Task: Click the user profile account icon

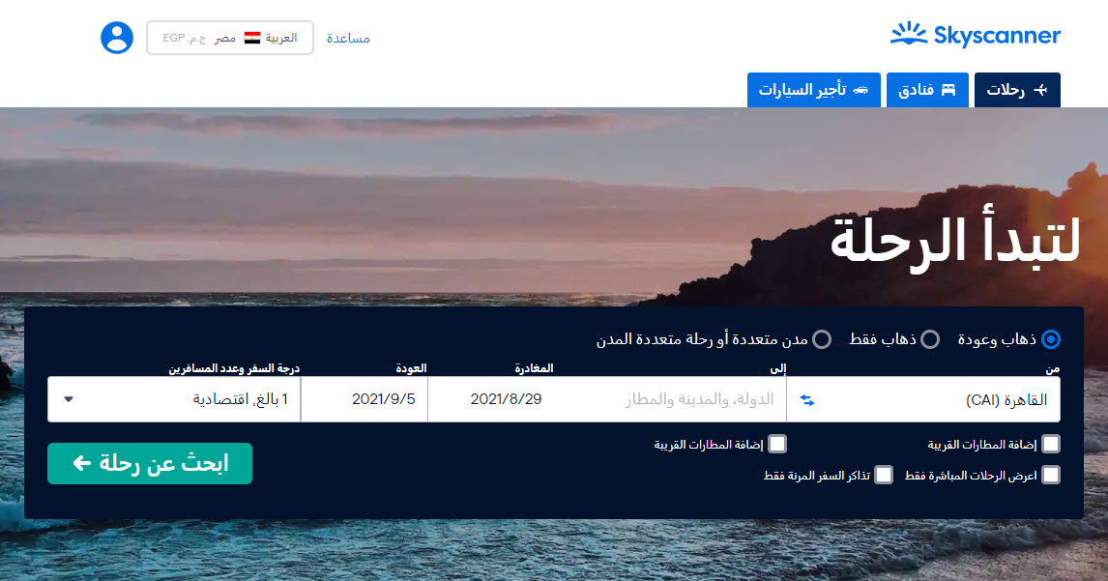Action: pyautogui.click(x=117, y=38)
